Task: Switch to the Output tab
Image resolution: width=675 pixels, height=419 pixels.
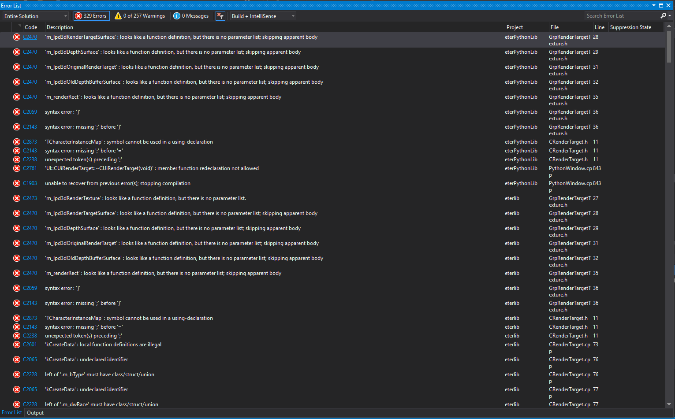Action: (x=35, y=413)
